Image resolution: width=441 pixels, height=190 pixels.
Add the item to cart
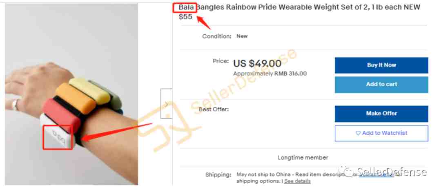pos(381,85)
